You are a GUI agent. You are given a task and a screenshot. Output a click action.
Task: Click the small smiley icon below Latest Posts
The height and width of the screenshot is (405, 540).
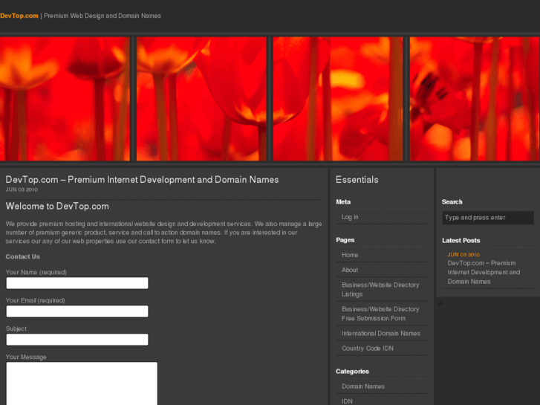pos(440,302)
